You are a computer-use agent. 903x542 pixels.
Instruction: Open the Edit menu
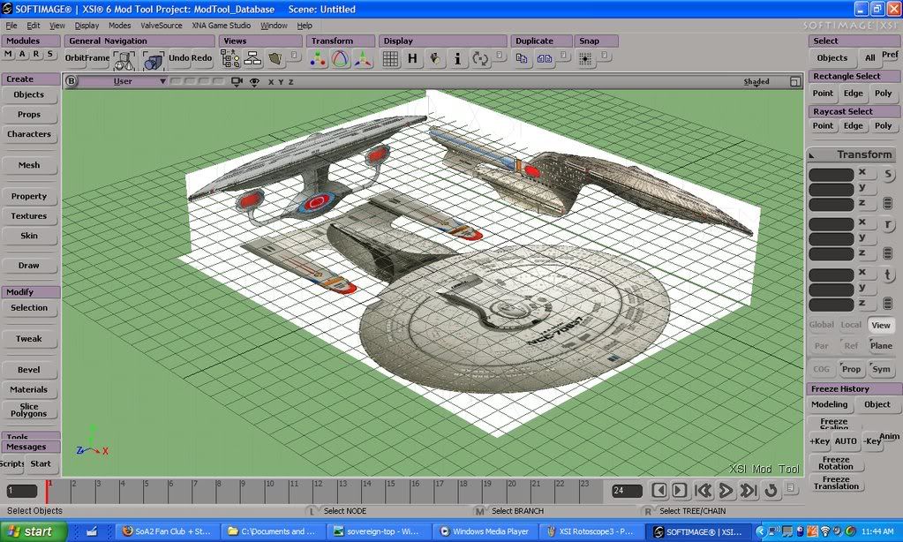point(34,26)
